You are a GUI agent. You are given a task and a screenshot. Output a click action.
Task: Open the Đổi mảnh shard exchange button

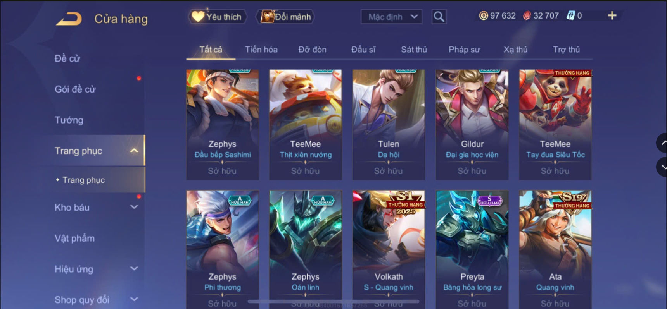tap(286, 17)
